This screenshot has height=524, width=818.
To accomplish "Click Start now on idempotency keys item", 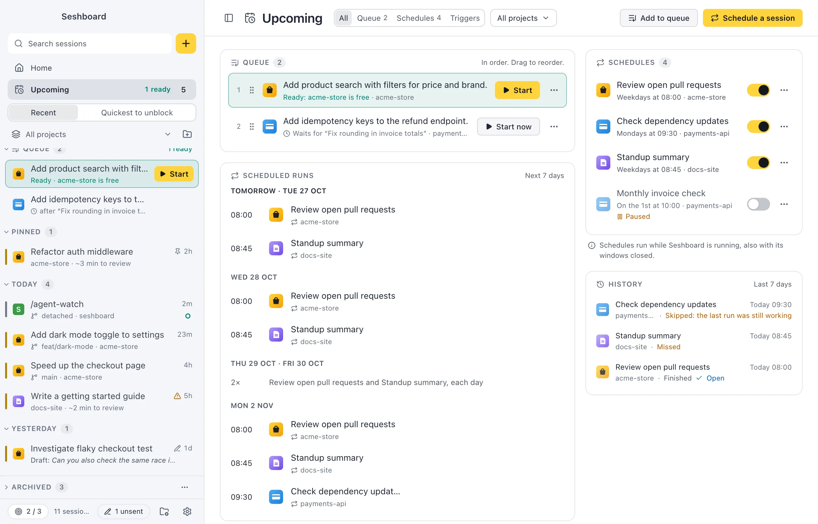I will click(508, 127).
